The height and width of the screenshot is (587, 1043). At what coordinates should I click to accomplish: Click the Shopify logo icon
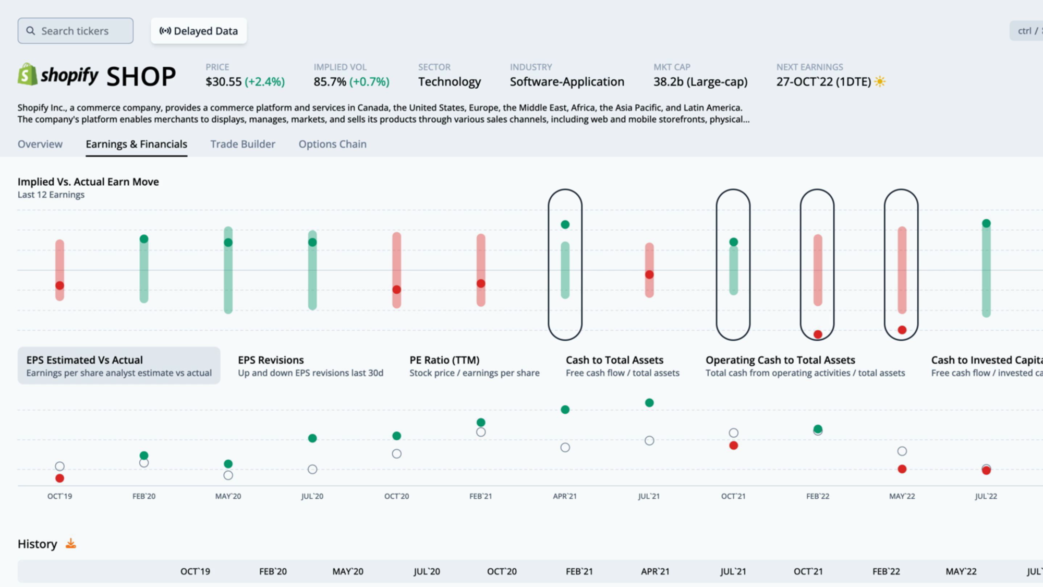[x=27, y=75]
